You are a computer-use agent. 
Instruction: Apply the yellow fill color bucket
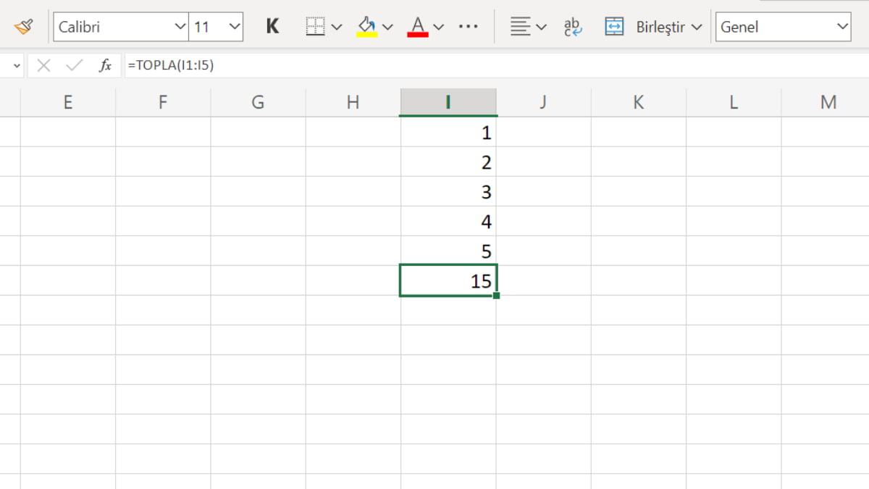click(x=367, y=27)
